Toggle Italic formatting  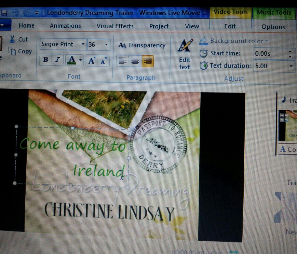57,60
